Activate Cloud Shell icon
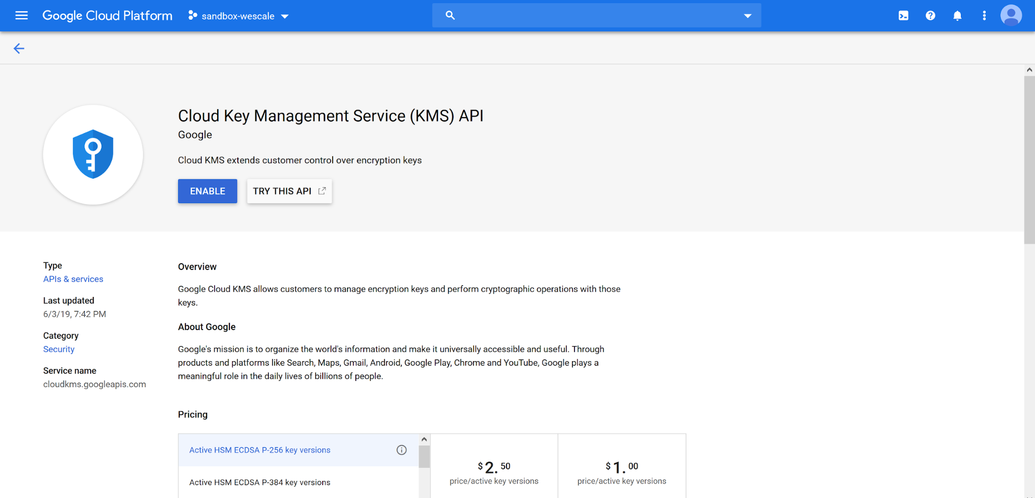 [x=903, y=16]
